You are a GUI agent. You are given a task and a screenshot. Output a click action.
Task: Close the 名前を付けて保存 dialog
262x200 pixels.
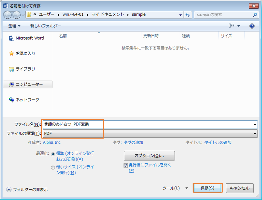click(x=254, y=6)
